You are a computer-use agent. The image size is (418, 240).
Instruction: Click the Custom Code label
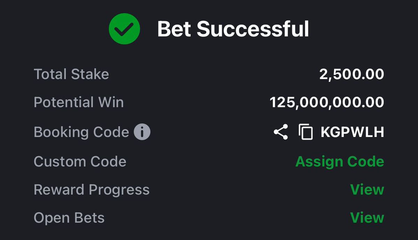click(x=80, y=162)
